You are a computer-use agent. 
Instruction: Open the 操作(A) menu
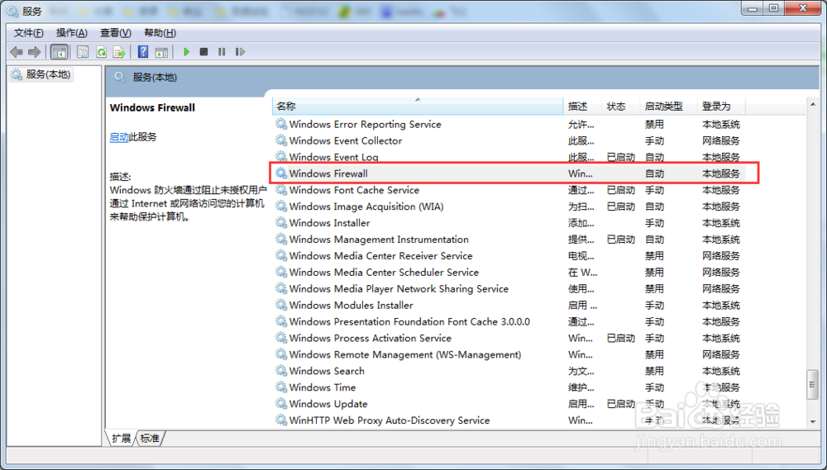tap(72, 33)
